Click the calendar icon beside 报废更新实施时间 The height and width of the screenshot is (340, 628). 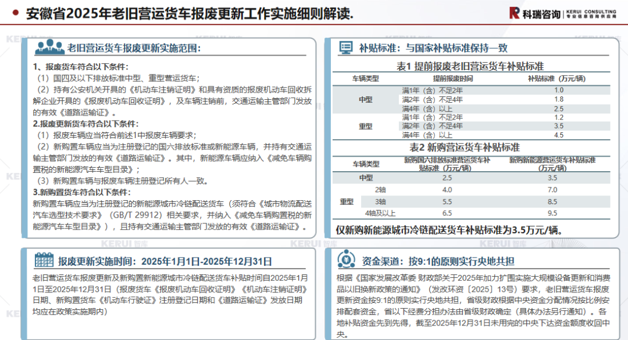pos(44,260)
